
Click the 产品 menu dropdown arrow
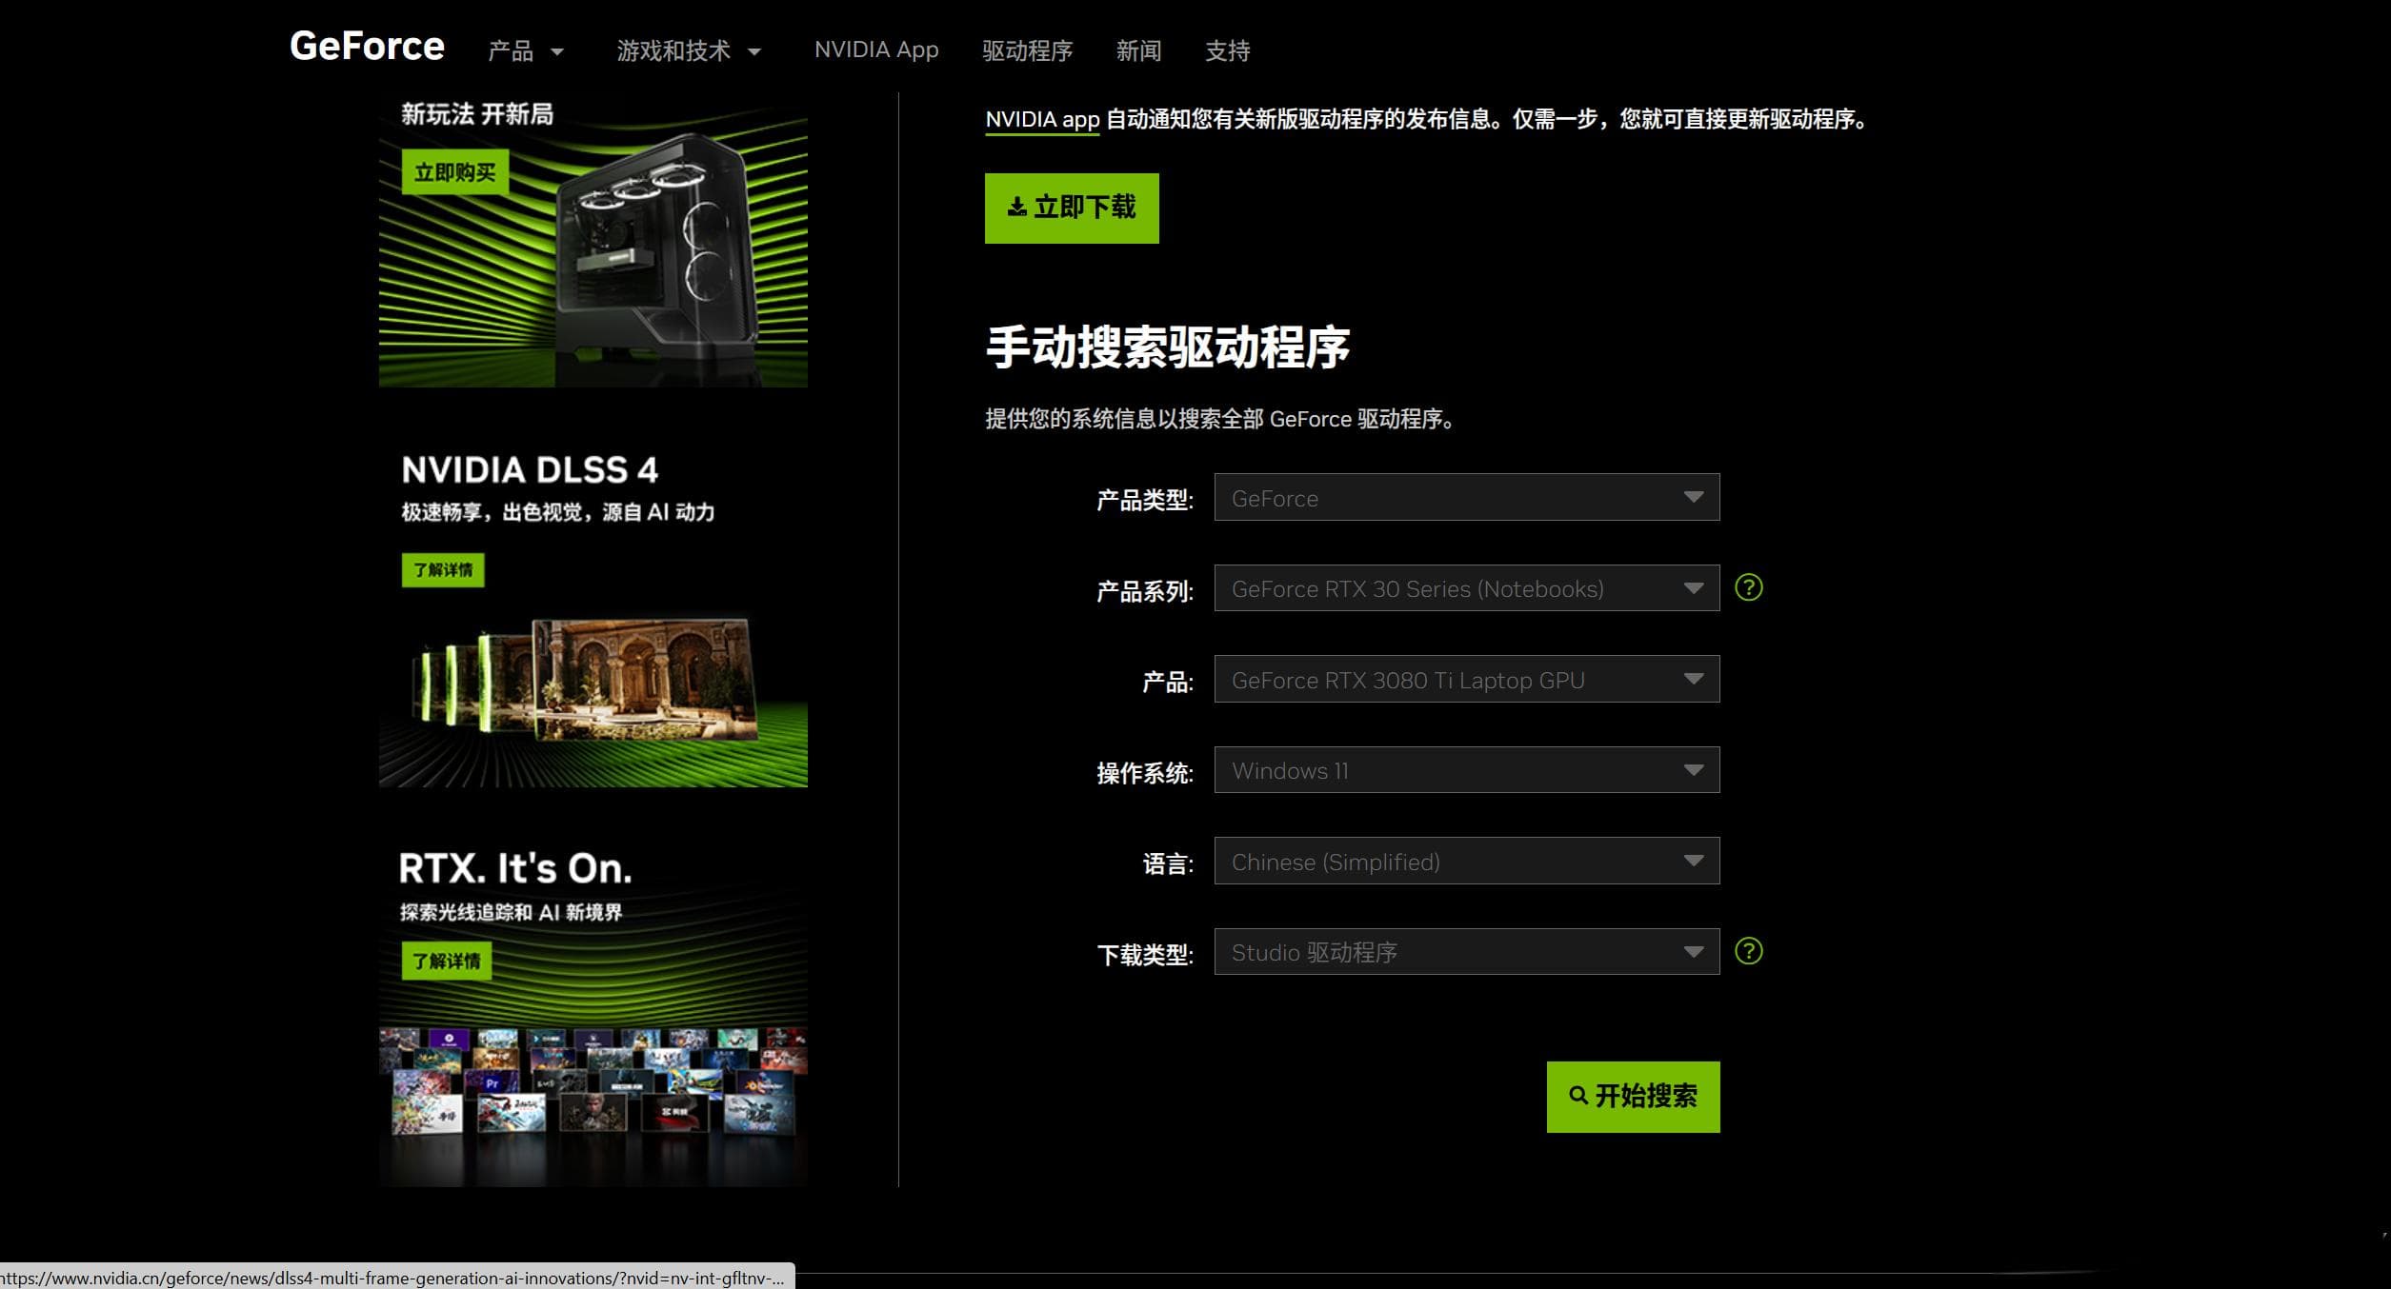click(557, 52)
